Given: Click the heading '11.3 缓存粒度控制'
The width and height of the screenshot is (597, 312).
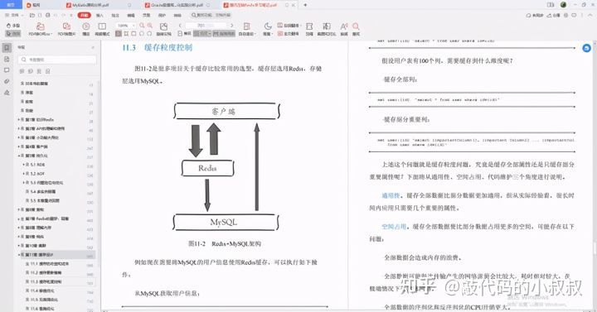Looking at the screenshot, I should 158,48.
